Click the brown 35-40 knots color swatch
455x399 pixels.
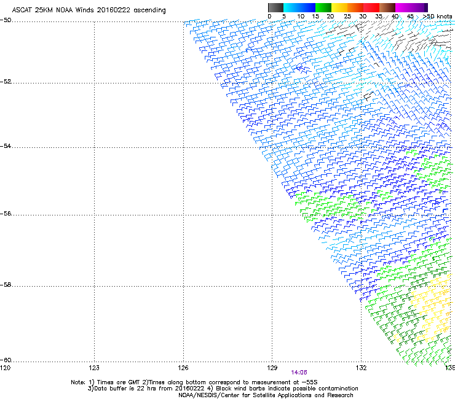pos(387,7)
